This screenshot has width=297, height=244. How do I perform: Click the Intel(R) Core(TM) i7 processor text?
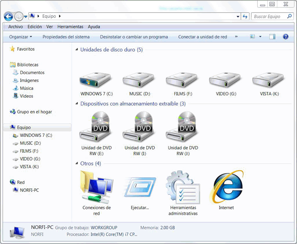coord(114,234)
